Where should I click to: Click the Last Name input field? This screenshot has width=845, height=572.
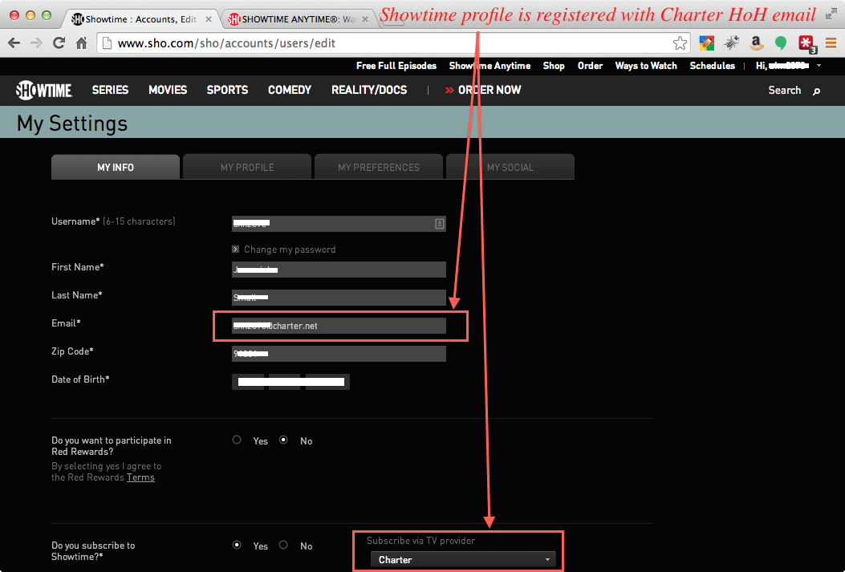coord(339,298)
